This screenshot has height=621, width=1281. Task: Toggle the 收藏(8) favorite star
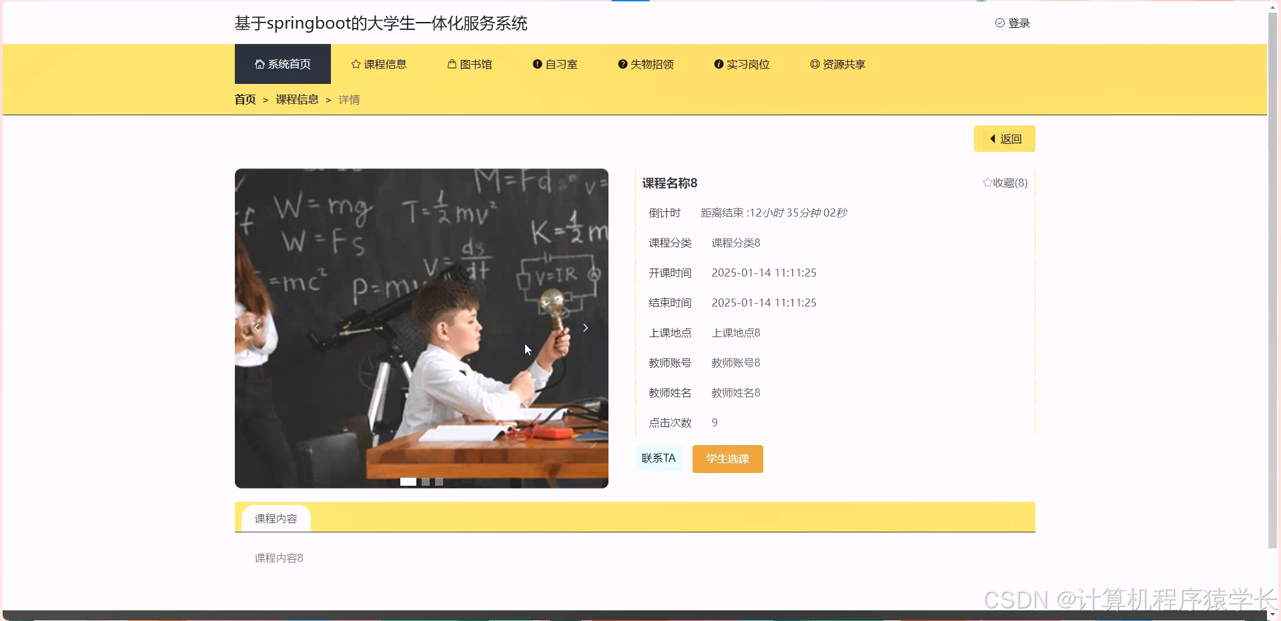(987, 183)
